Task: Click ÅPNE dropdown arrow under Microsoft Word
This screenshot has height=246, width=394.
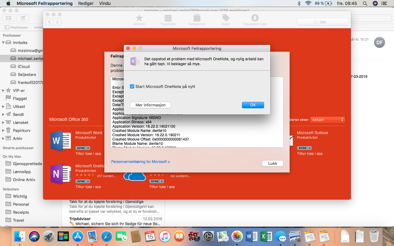Action: [88, 148]
